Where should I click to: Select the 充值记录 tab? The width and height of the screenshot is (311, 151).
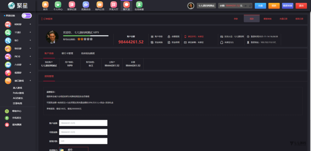283,19
